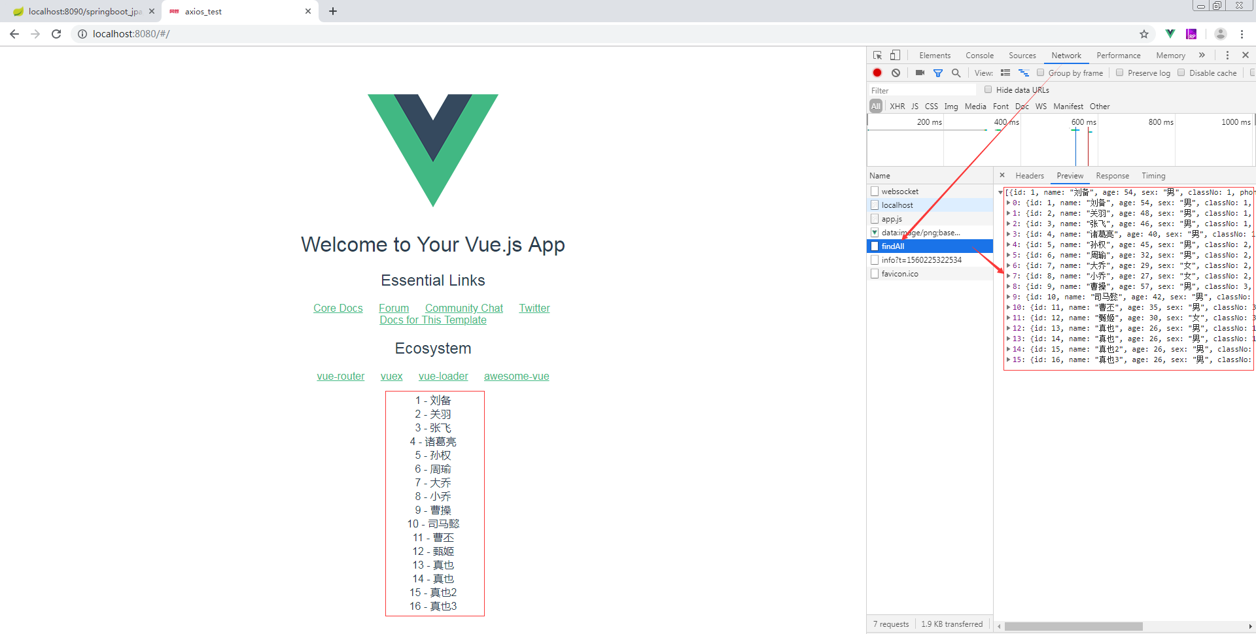This screenshot has width=1256, height=634.
Task: Open the Headers tab of request
Action: click(1030, 176)
